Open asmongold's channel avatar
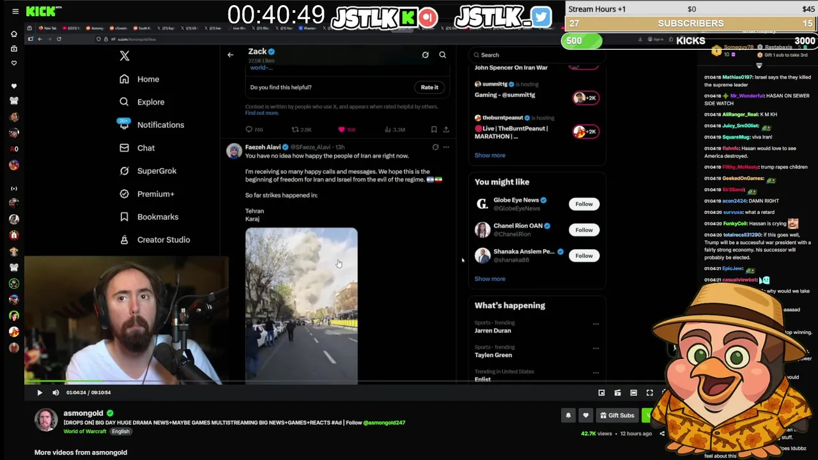 (46, 420)
